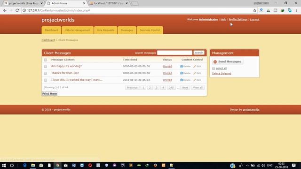The image size is (301, 169).
Task: Tick the header checkbox beside 'Message Content'
Action: click(x=45, y=60)
